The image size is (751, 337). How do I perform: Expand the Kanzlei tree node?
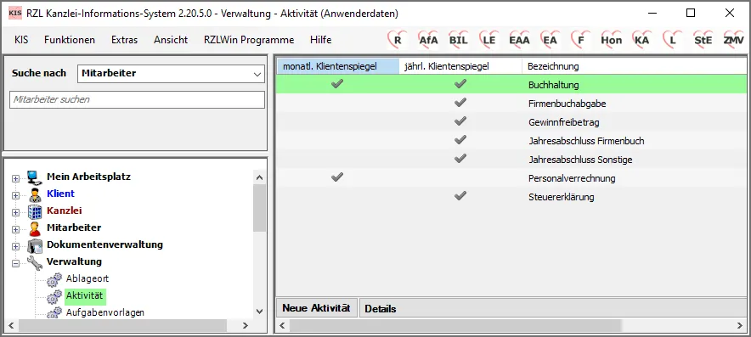pyautogui.click(x=15, y=212)
